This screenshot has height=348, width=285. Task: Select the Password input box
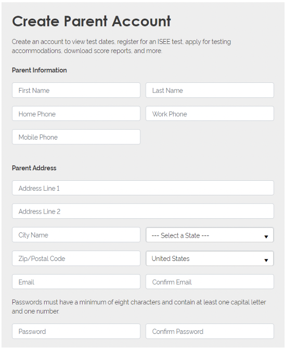76,331
